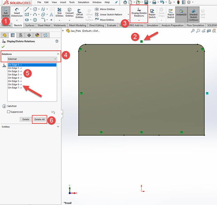The image size is (217, 205).
Task: Click the Delete button
Action: 26,119
